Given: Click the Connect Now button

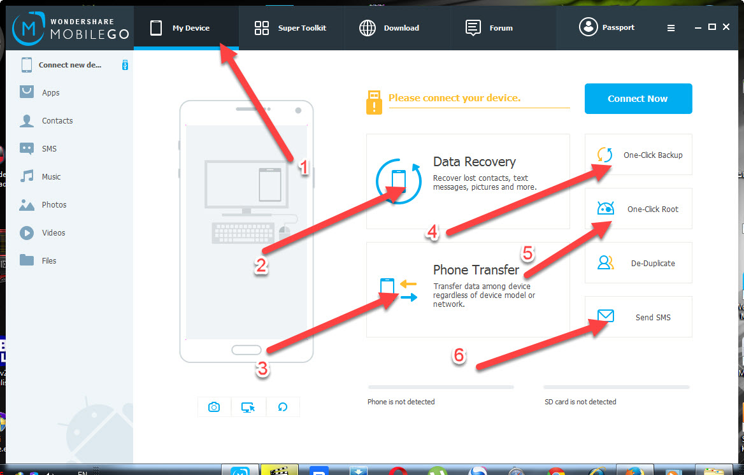Looking at the screenshot, I should [638, 99].
